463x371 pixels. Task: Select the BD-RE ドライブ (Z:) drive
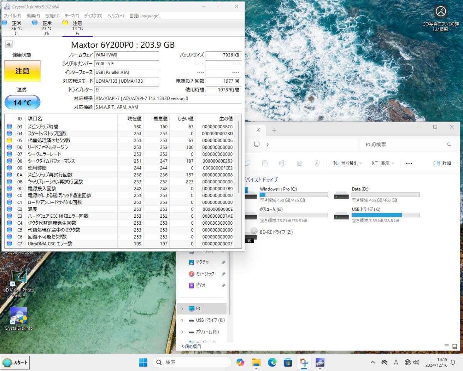(x=270, y=235)
